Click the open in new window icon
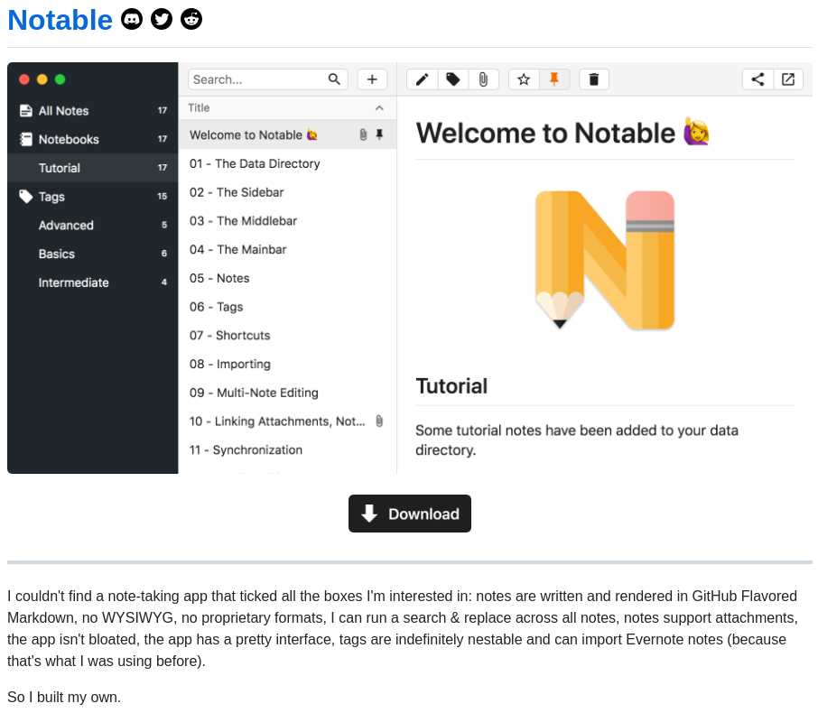The image size is (818, 713). 788,79
